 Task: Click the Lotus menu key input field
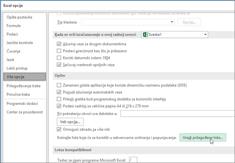[133, 160]
